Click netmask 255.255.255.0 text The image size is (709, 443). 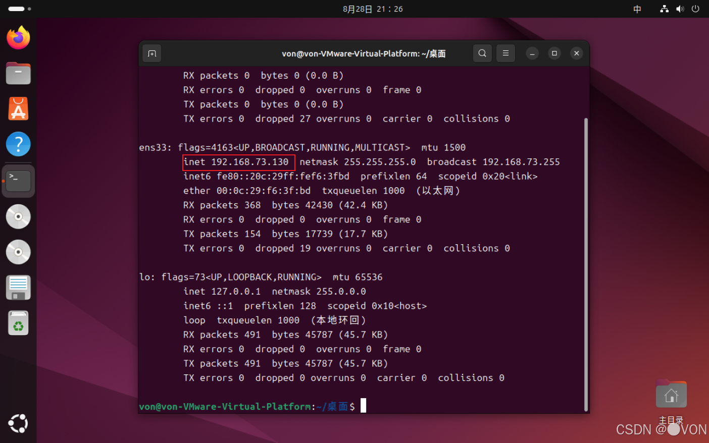tap(358, 162)
